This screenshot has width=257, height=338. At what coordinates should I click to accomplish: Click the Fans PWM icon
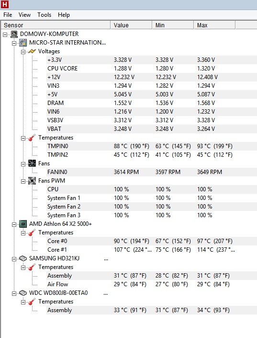click(32, 181)
